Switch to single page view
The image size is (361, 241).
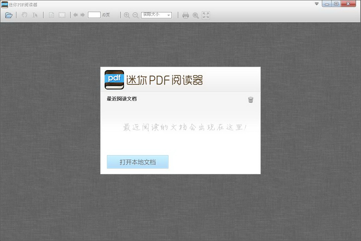(51, 15)
